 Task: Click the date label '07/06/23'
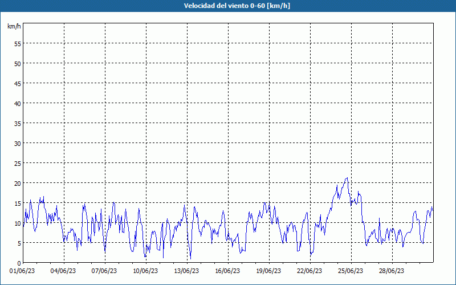(104, 271)
